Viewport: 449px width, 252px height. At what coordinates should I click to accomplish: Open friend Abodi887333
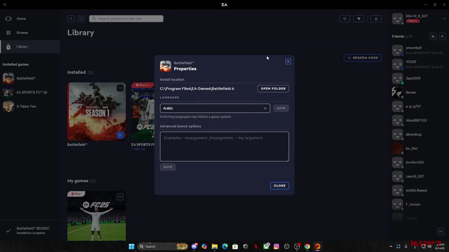[419, 120]
